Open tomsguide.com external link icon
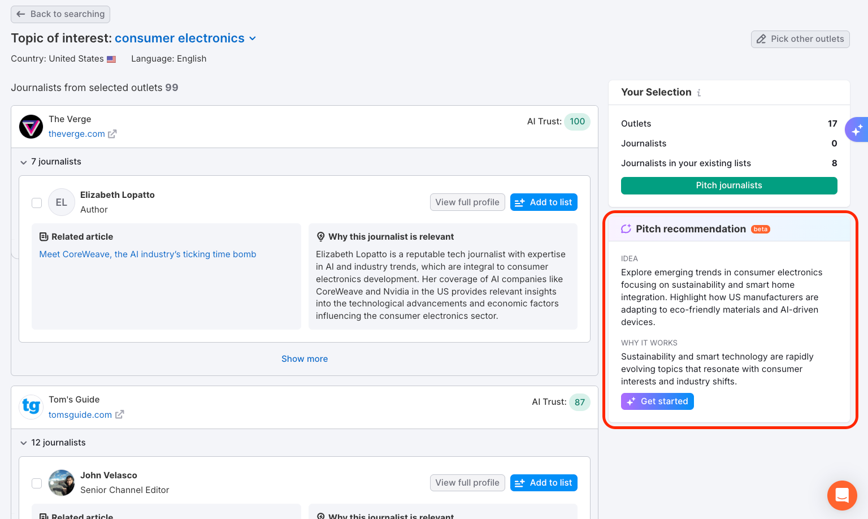 [x=120, y=414]
